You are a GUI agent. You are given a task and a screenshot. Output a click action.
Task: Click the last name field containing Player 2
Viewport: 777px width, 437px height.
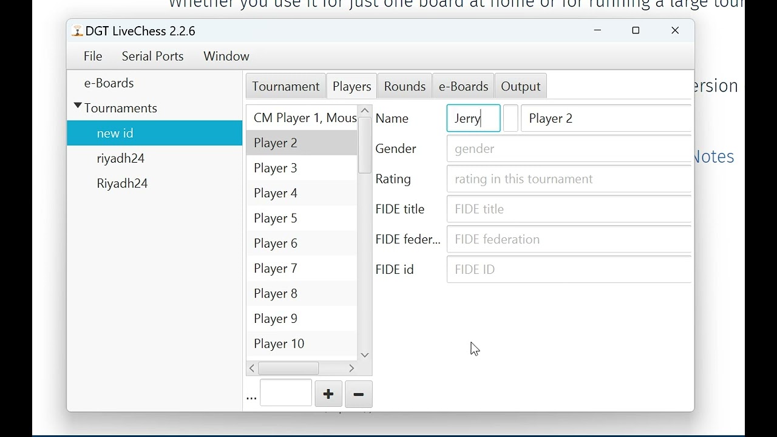point(606,118)
